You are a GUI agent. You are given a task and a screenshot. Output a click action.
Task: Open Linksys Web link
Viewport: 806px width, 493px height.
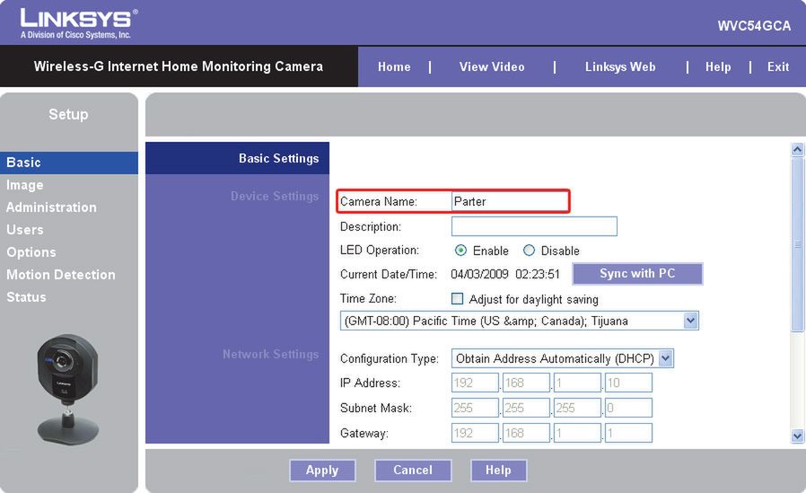point(620,66)
